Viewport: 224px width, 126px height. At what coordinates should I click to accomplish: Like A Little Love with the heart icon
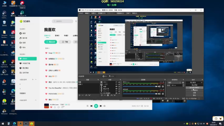(x=51, y=107)
